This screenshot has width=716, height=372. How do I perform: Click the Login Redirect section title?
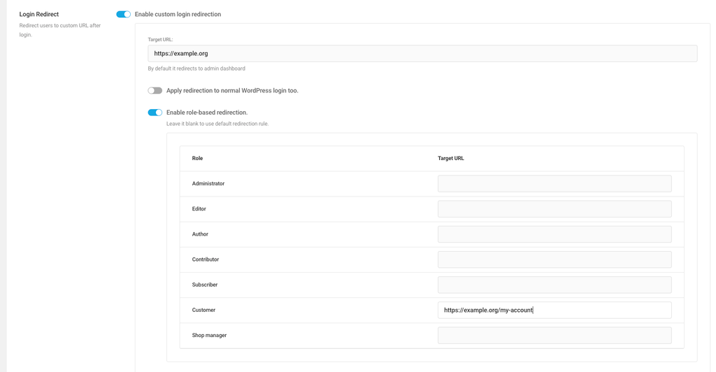(x=39, y=14)
